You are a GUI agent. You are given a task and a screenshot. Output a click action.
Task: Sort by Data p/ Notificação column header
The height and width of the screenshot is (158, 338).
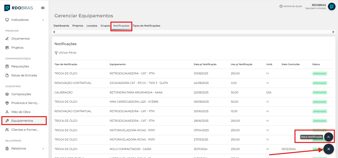[205, 64]
